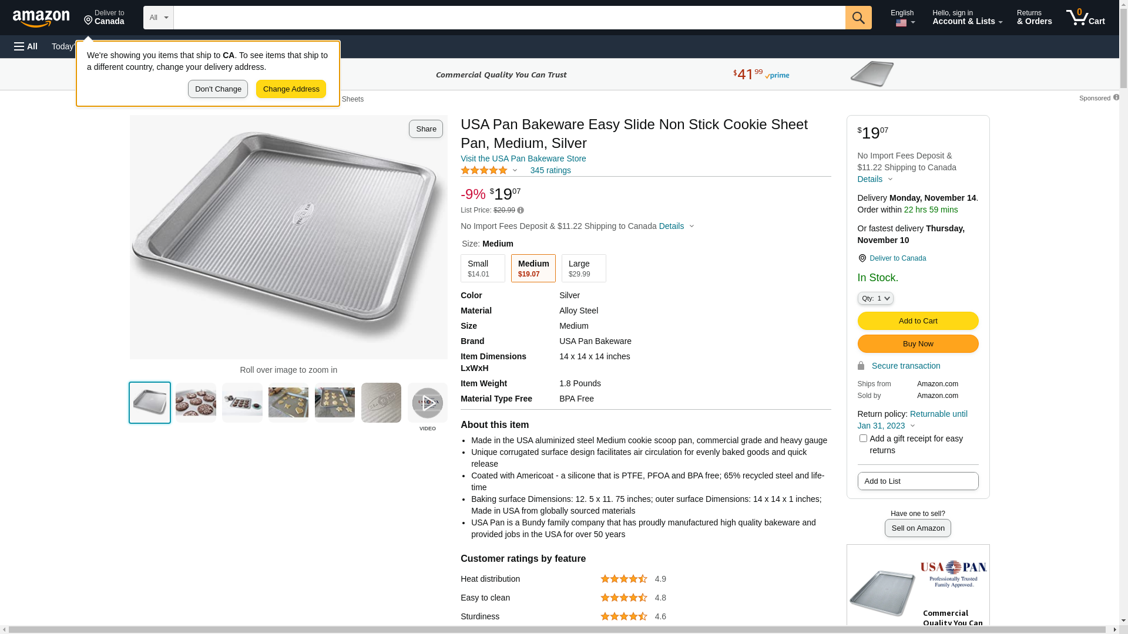The height and width of the screenshot is (634, 1128).
Task: Play the product video thumbnail
Action: coord(427,403)
